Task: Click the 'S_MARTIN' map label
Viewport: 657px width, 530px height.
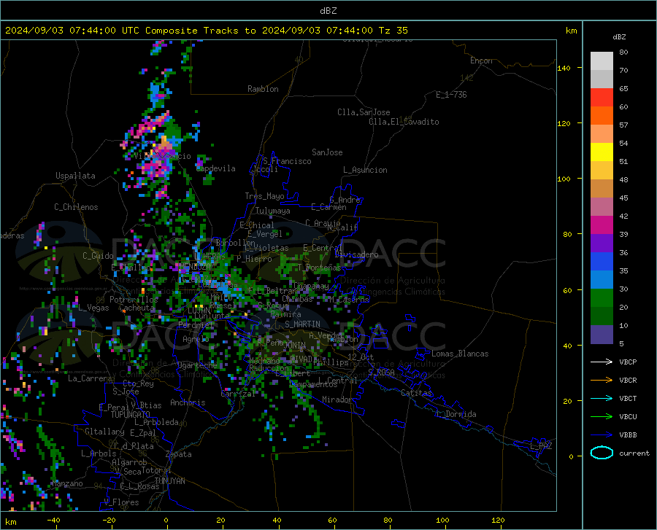Action: 302,324
